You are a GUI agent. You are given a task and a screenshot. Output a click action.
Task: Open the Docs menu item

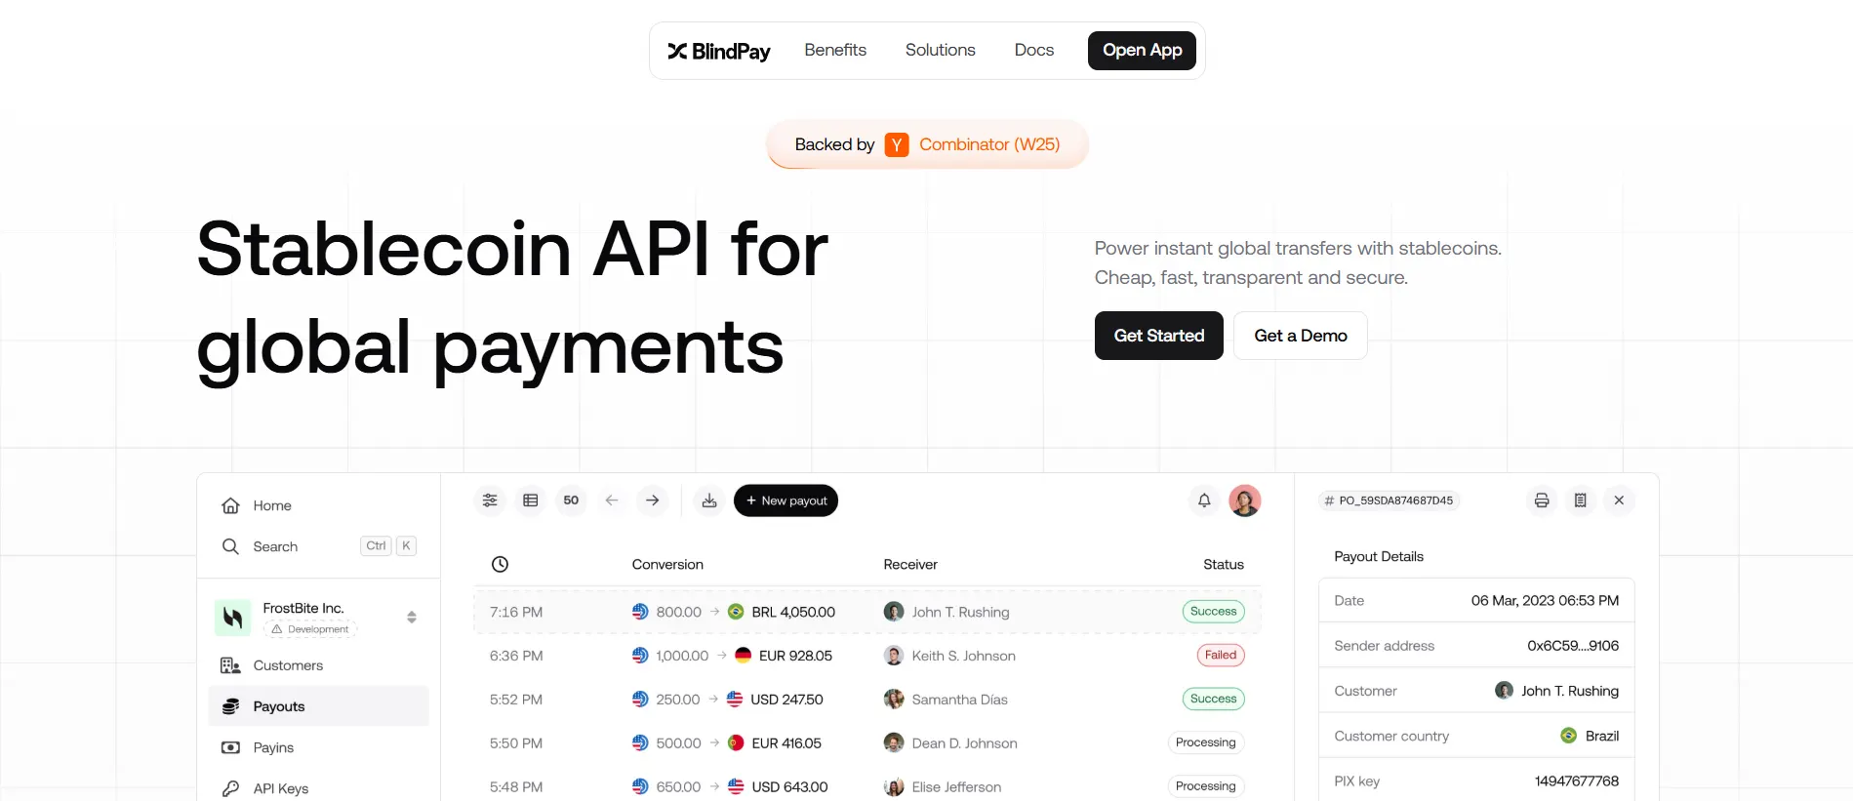click(1033, 50)
